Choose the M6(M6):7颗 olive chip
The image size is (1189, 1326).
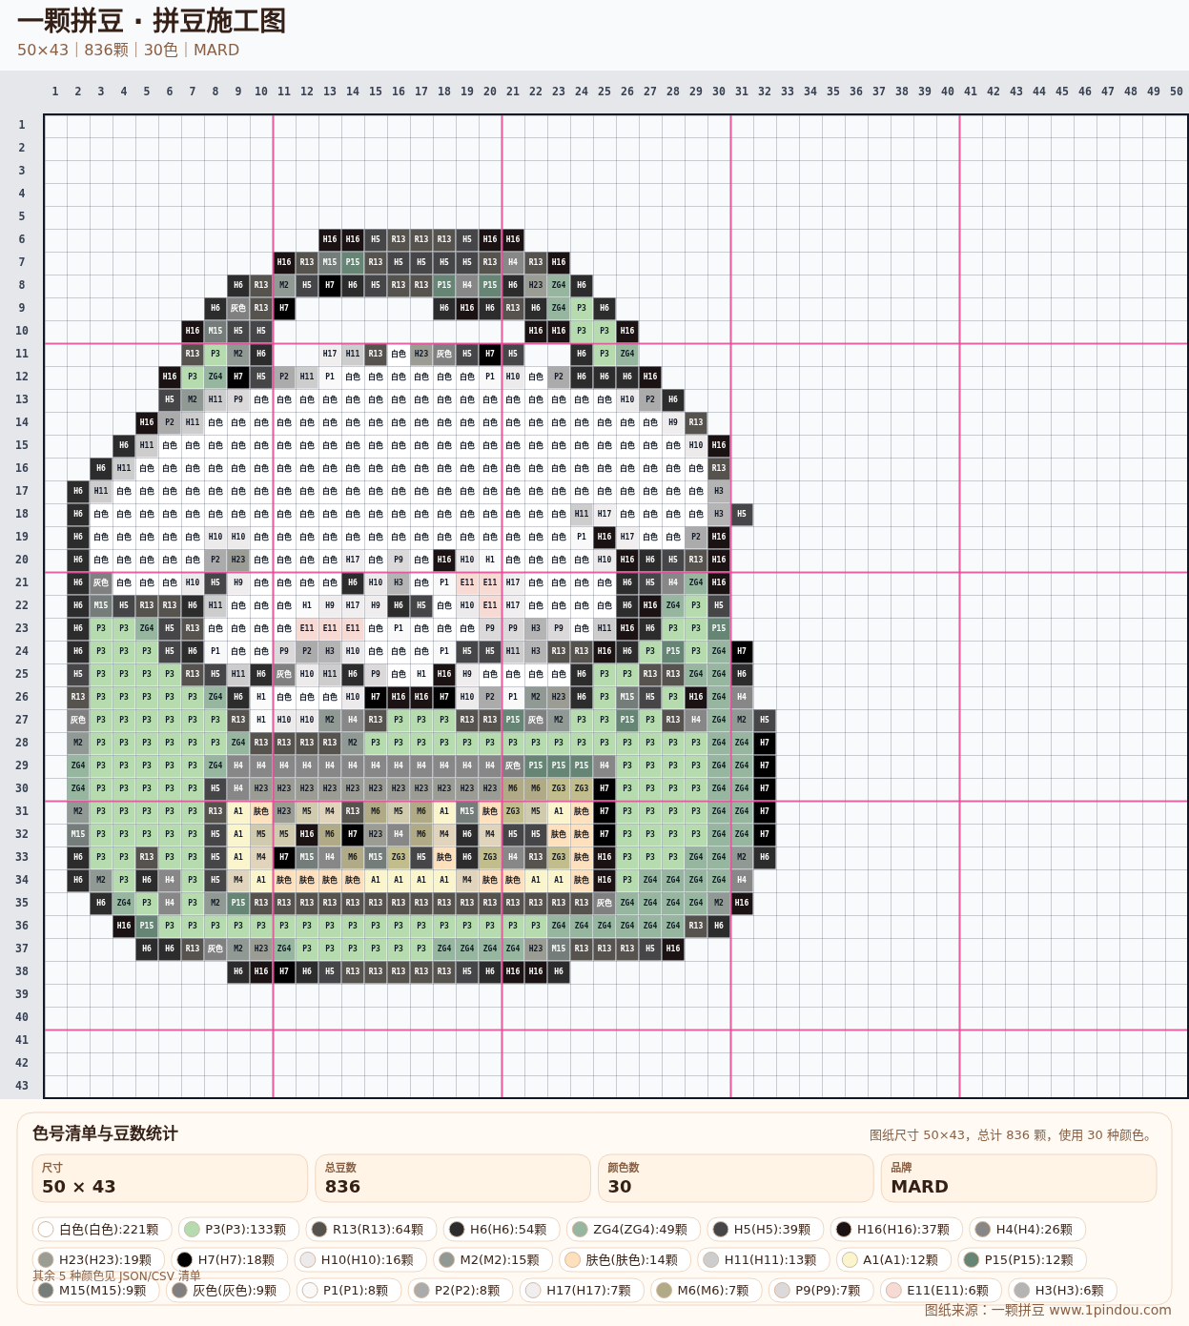click(707, 1291)
